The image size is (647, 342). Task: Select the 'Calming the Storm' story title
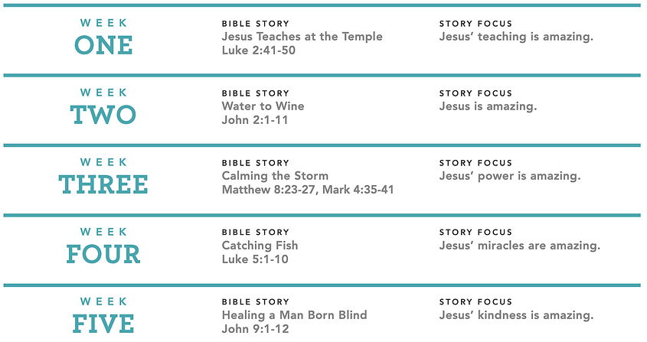tap(275, 176)
